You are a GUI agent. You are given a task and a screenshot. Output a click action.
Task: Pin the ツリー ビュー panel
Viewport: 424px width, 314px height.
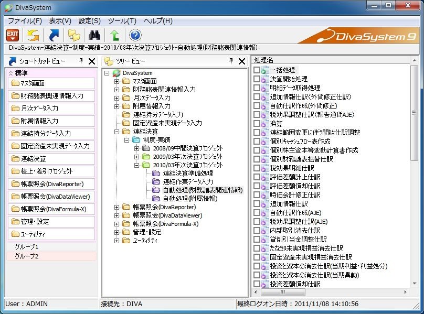[231, 61]
